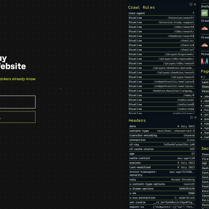This screenshot has height=209, width=209.
Task: Click the 'cf-cache-status' HIT row
Action: [x=162, y=149]
